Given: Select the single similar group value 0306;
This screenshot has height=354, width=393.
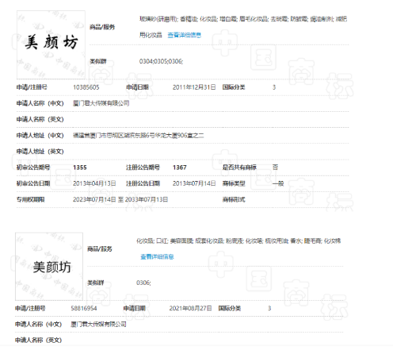Looking at the screenshot, I should pyautogui.click(x=143, y=283).
